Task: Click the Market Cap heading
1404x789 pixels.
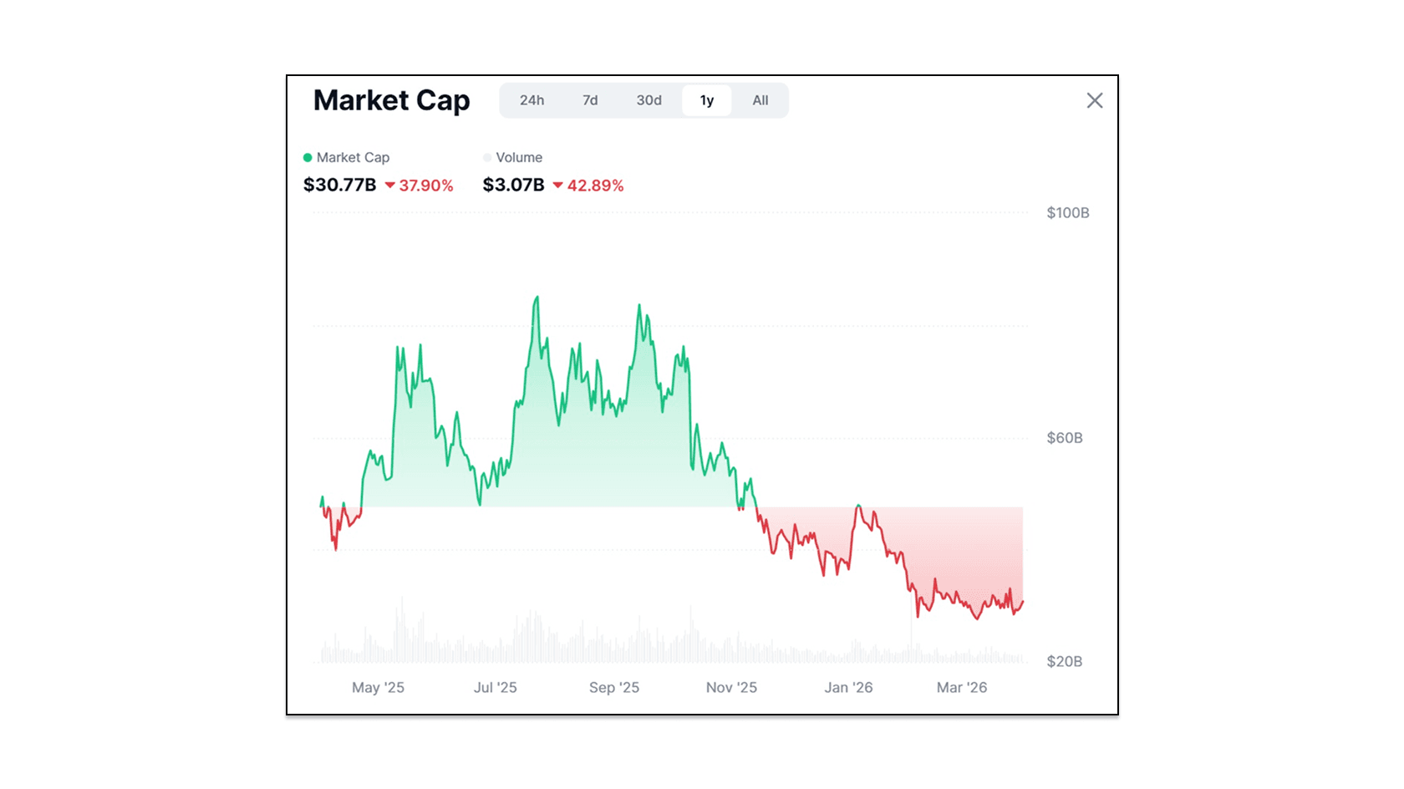Action: pyautogui.click(x=391, y=100)
